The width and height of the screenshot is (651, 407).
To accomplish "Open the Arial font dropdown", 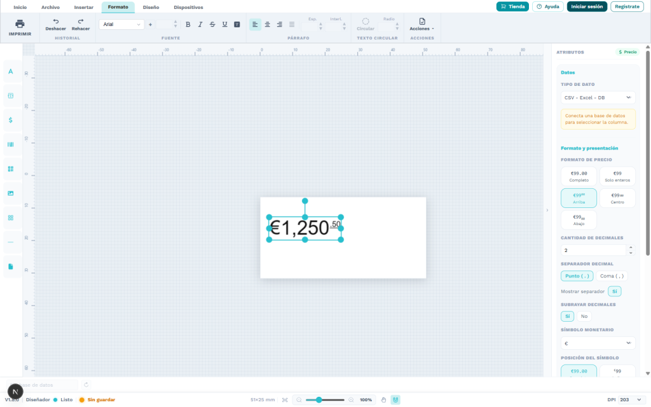I will click(121, 25).
